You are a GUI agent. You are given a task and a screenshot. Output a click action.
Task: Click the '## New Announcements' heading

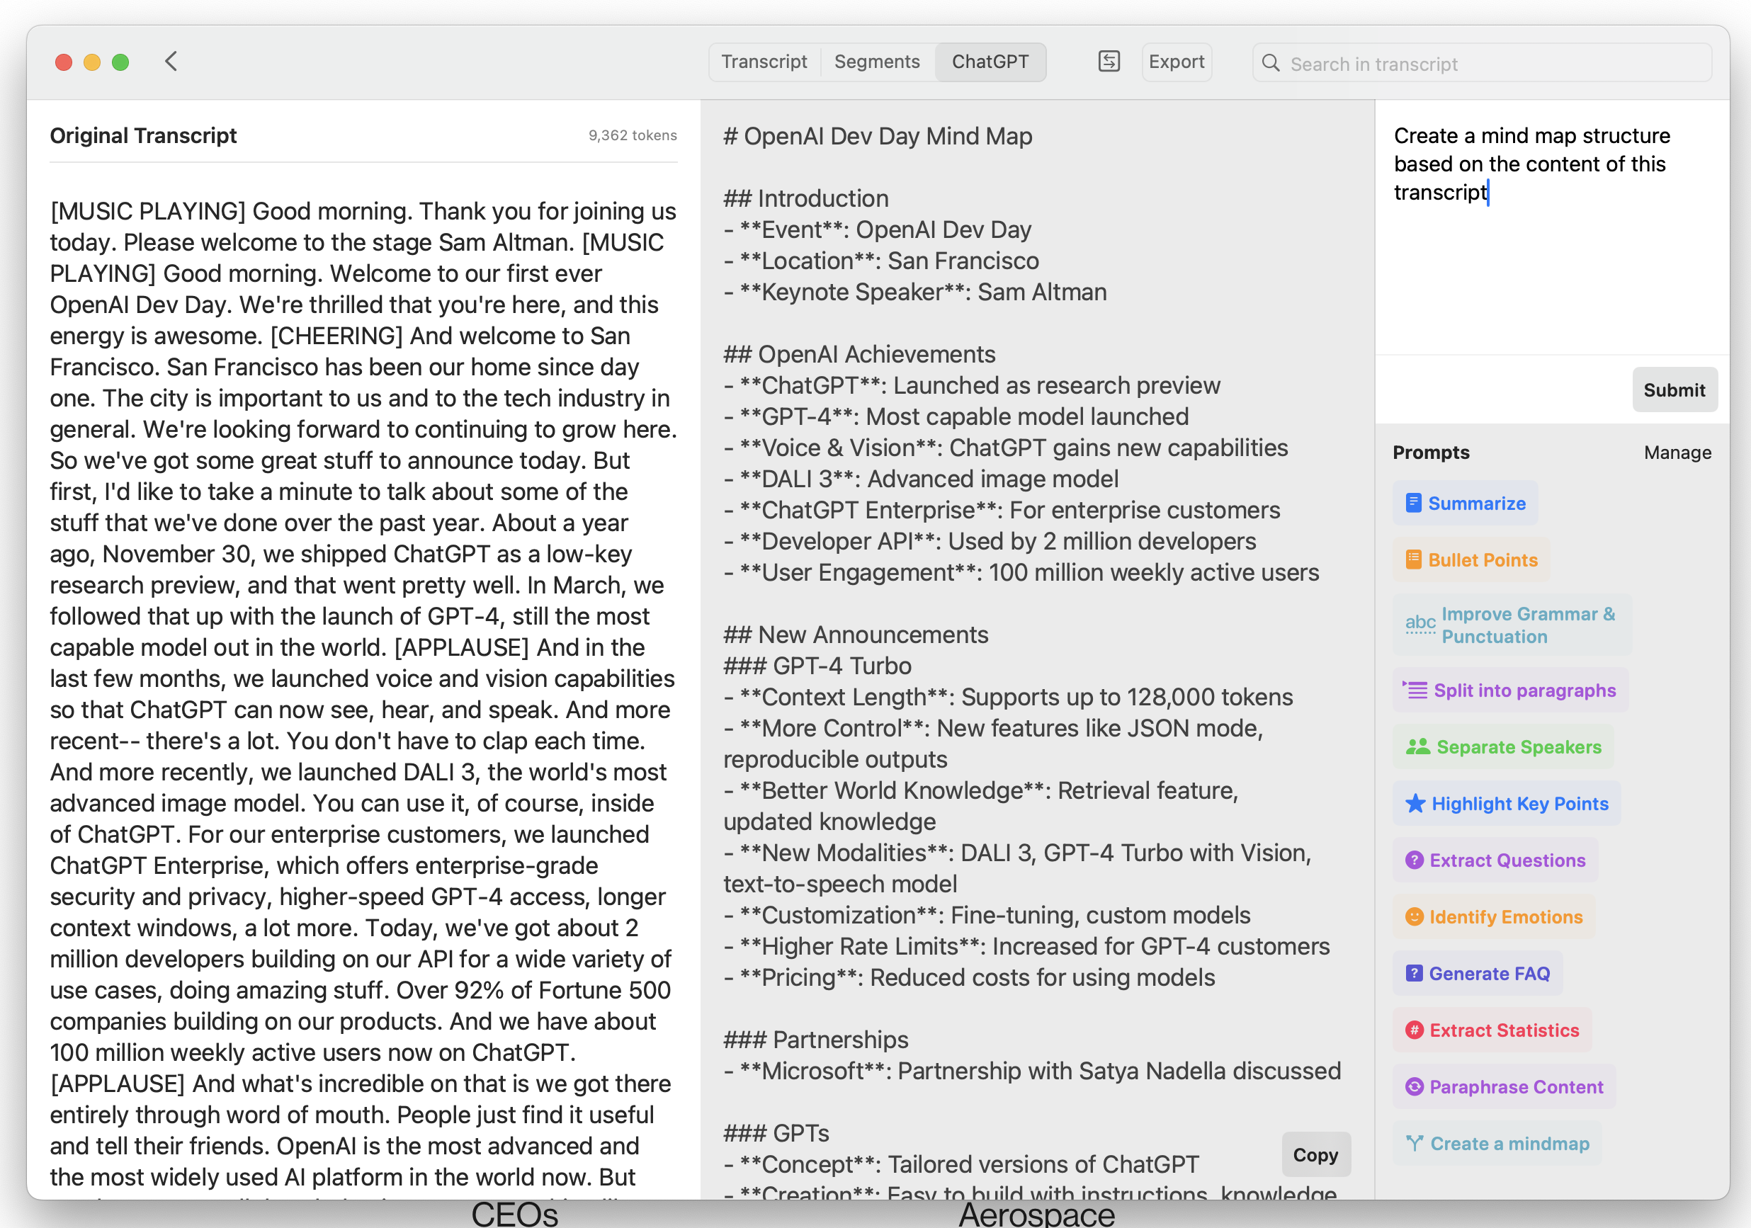click(856, 635)
